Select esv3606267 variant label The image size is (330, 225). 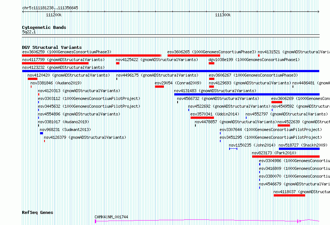[x=253, y=75]
